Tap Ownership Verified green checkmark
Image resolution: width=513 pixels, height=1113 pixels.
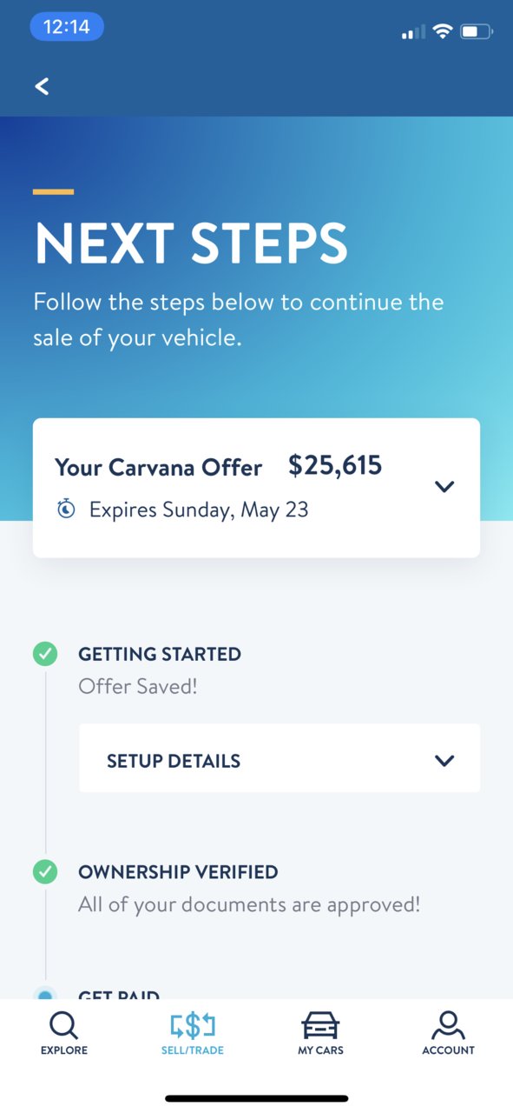coord(45,871)
